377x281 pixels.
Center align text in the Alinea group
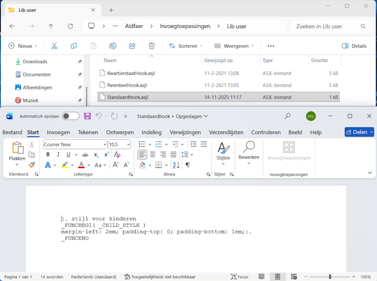click(153, 155)
